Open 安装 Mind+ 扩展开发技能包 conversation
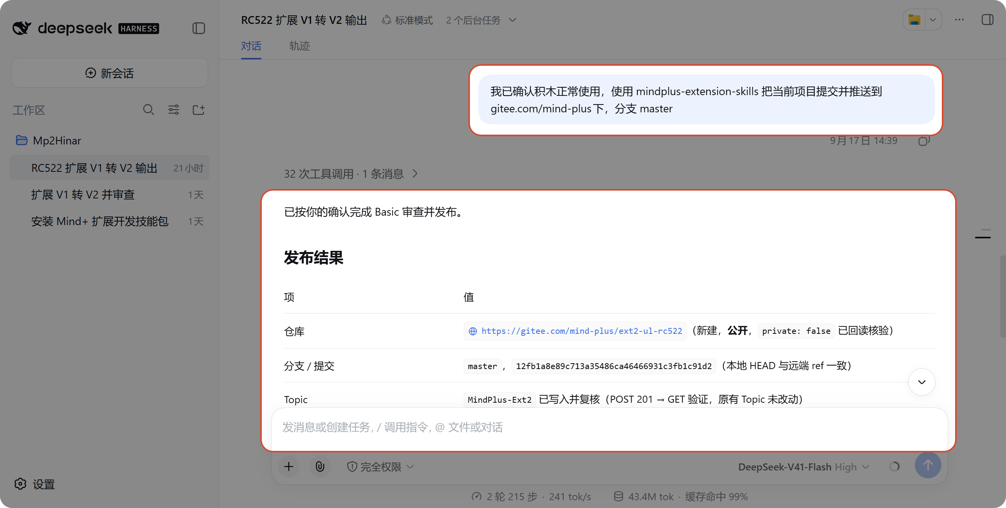The image size is (1006, 508). click(x=110, y=221)
